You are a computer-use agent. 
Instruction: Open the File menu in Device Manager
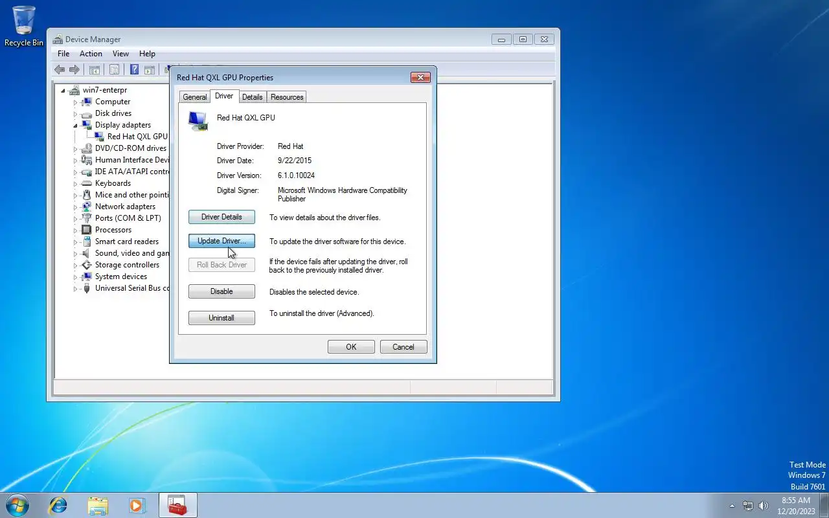pyautogui.click(x=63, y=54)
